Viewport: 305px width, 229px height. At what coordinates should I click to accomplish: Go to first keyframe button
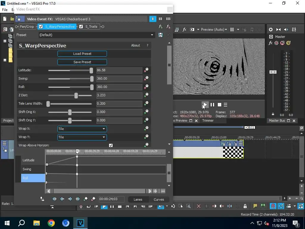55,199
